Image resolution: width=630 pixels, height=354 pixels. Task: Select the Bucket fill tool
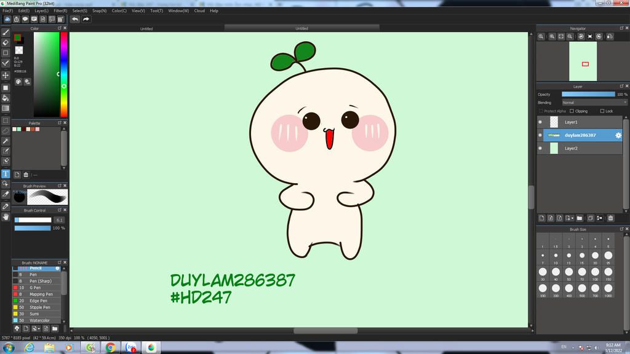coord(6,98)
